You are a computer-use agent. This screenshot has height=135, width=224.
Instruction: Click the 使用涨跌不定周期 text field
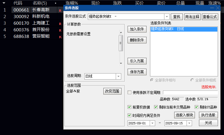(x=190, y=92)
